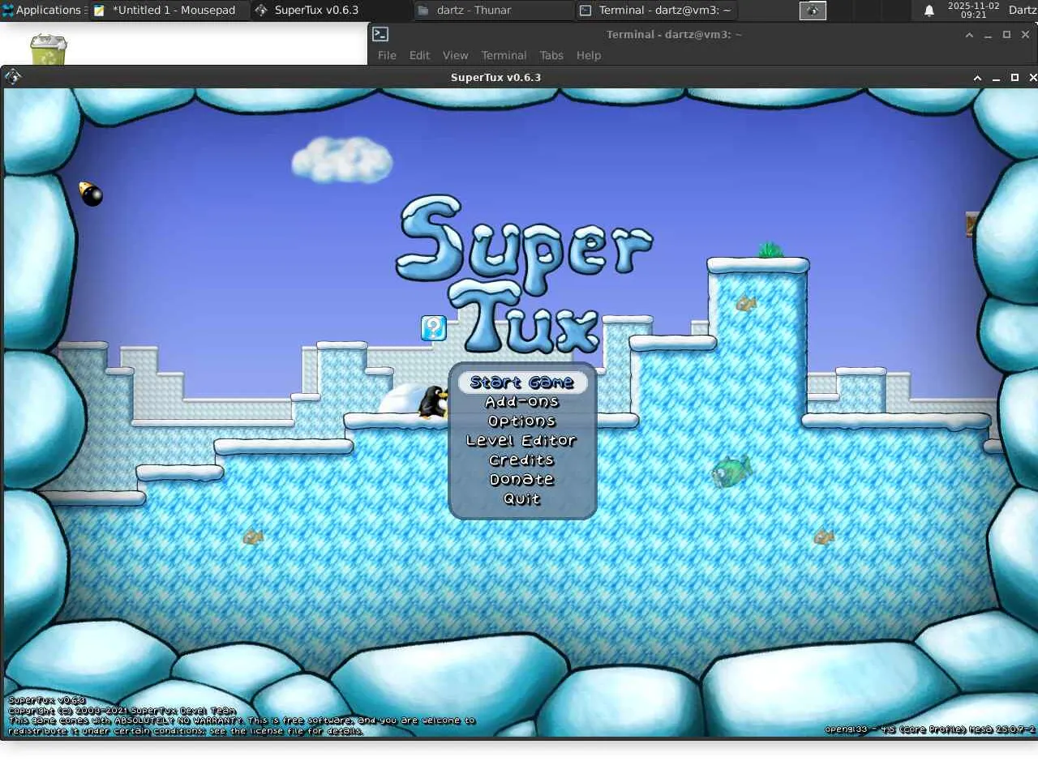Open the Terminal Help menu
Viewport: 1038px width, 778px height.
pyautogui.click(x=589, y=55)
